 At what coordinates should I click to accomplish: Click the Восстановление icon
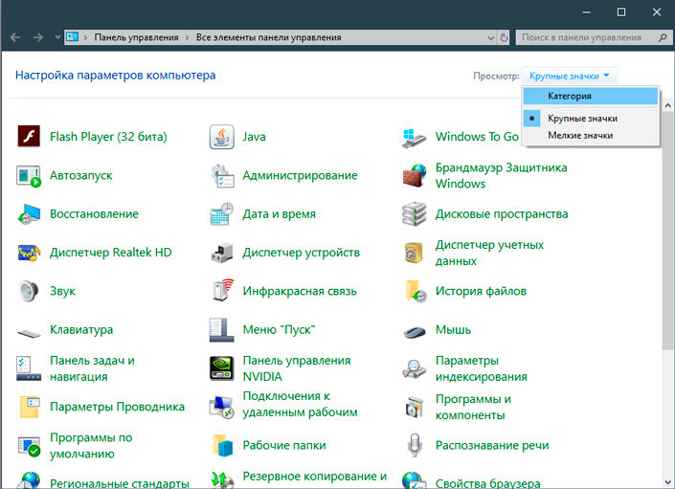point(29,214)
